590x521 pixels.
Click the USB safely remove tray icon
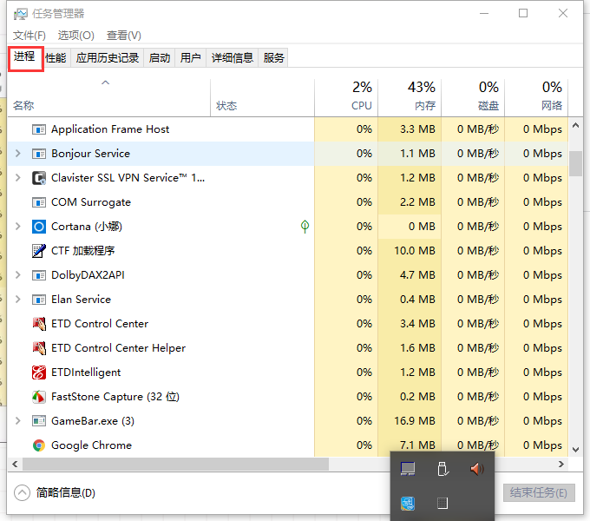coord(442,469)
